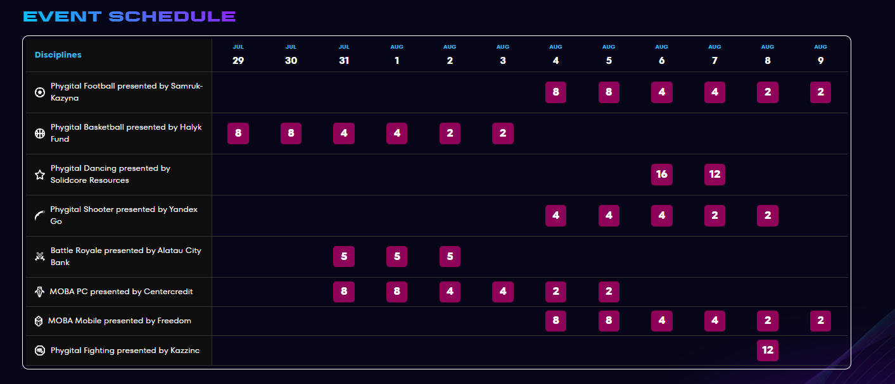Select the JUL 30 date column header
The height and width of the screenshot is (384, 895).
pyautogui.click(x=291, y=55)
